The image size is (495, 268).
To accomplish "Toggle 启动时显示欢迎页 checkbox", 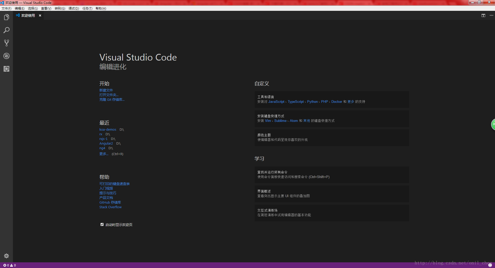I will [102, 224].
